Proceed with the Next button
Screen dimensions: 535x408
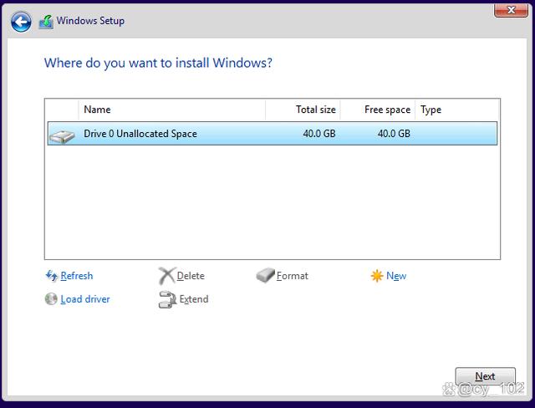485,376
